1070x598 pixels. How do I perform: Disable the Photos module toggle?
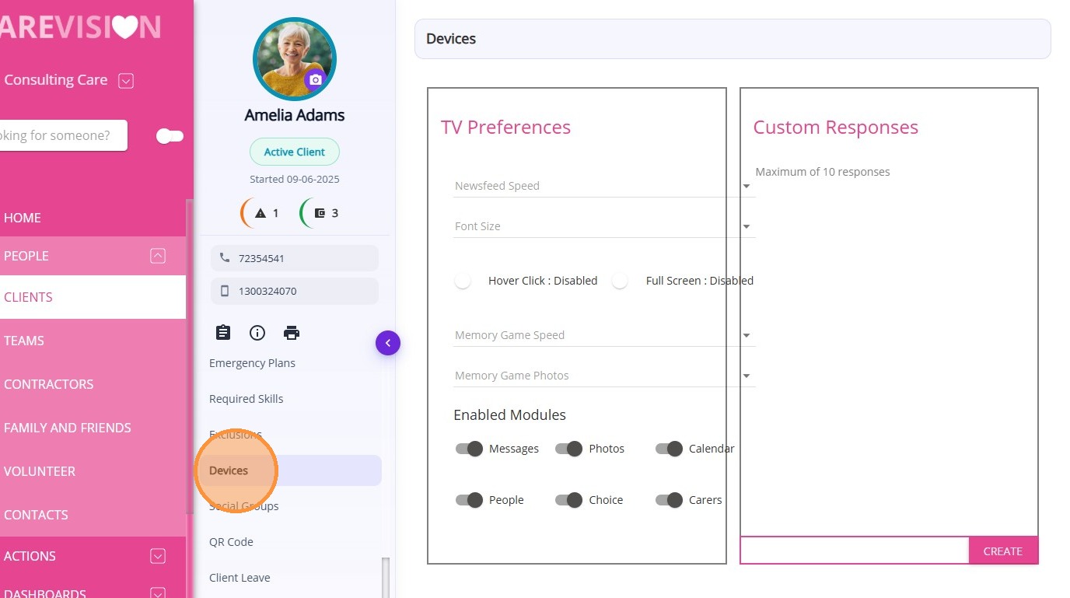pos(569,449)
